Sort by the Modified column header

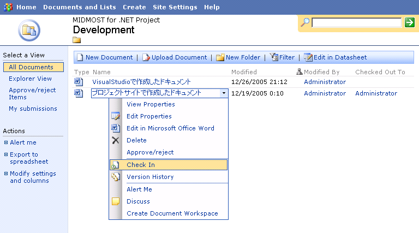(244, 72)
